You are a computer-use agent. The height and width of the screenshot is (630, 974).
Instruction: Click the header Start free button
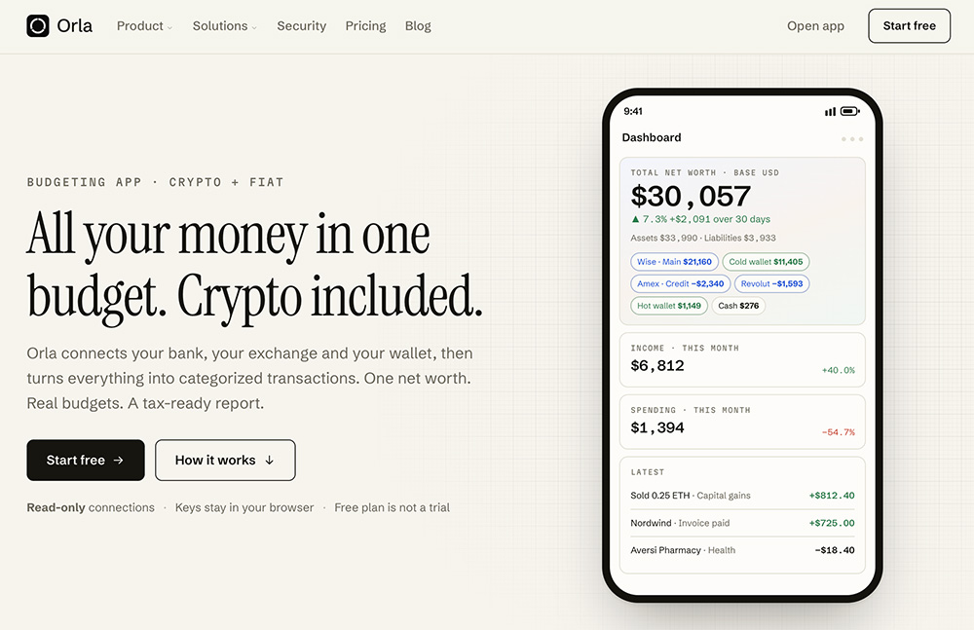909,25
